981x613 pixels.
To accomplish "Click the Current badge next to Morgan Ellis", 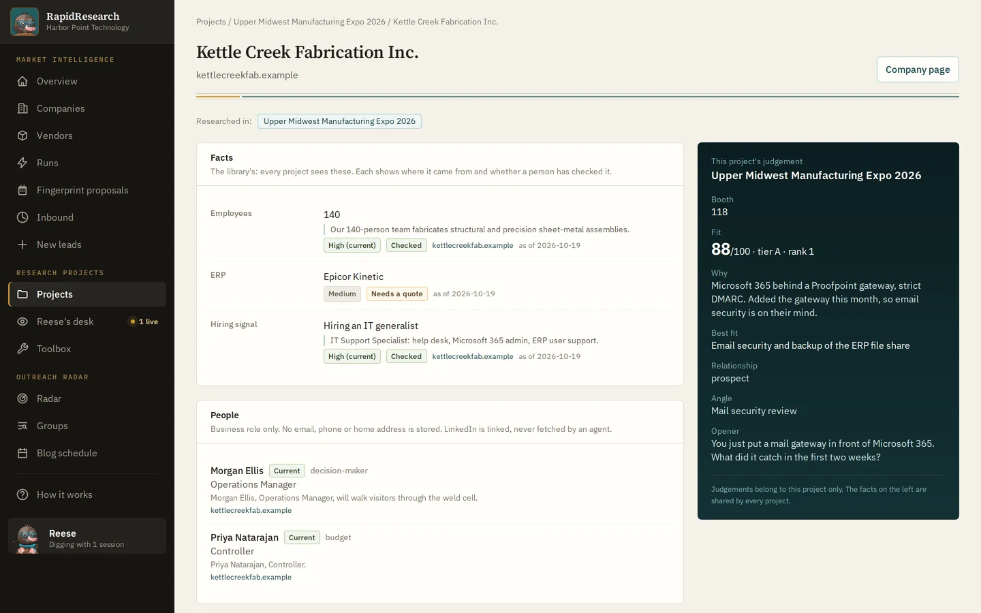I will coord(287,471).
